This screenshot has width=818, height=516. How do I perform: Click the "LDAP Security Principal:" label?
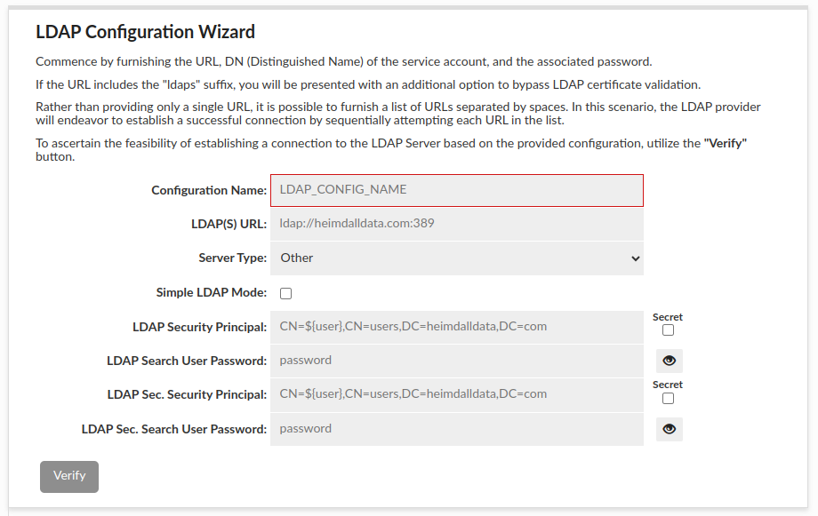(199, 327)
